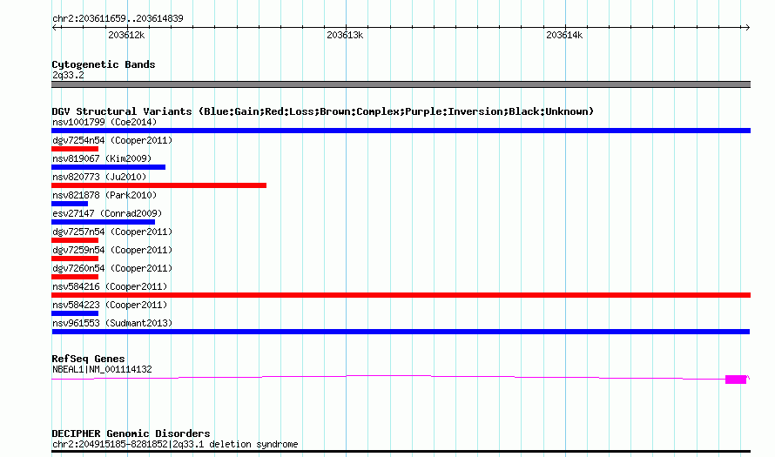Click the dgv7260n54 (Cooper2011) red bar
The image size is (775, 457).
pos(75,277)
